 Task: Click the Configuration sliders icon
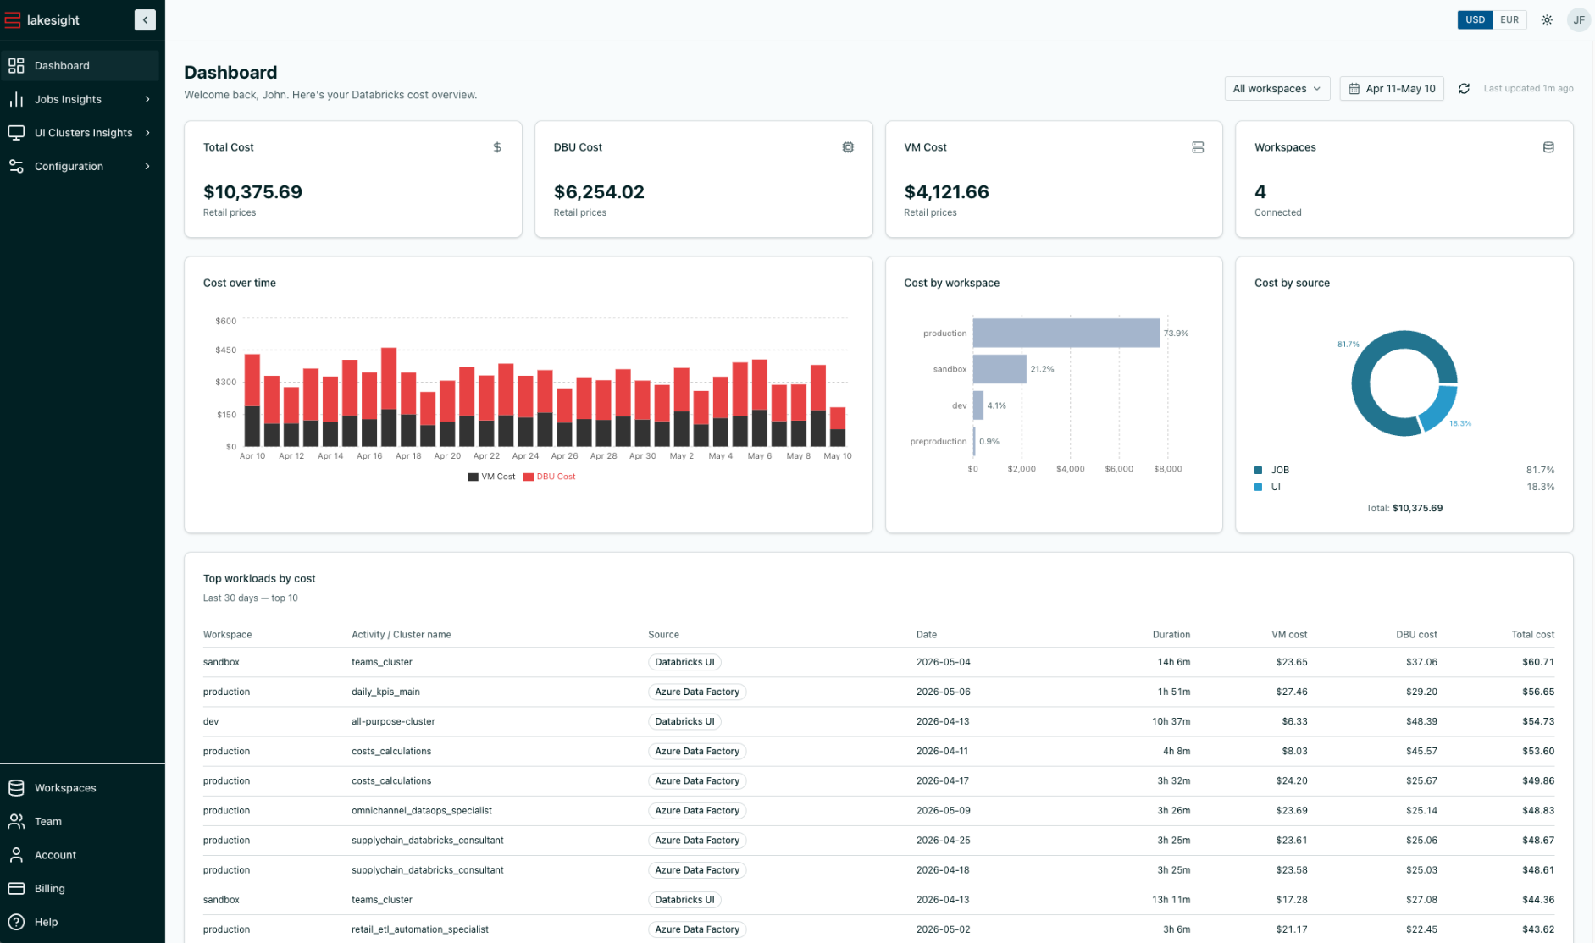(16, 166)
